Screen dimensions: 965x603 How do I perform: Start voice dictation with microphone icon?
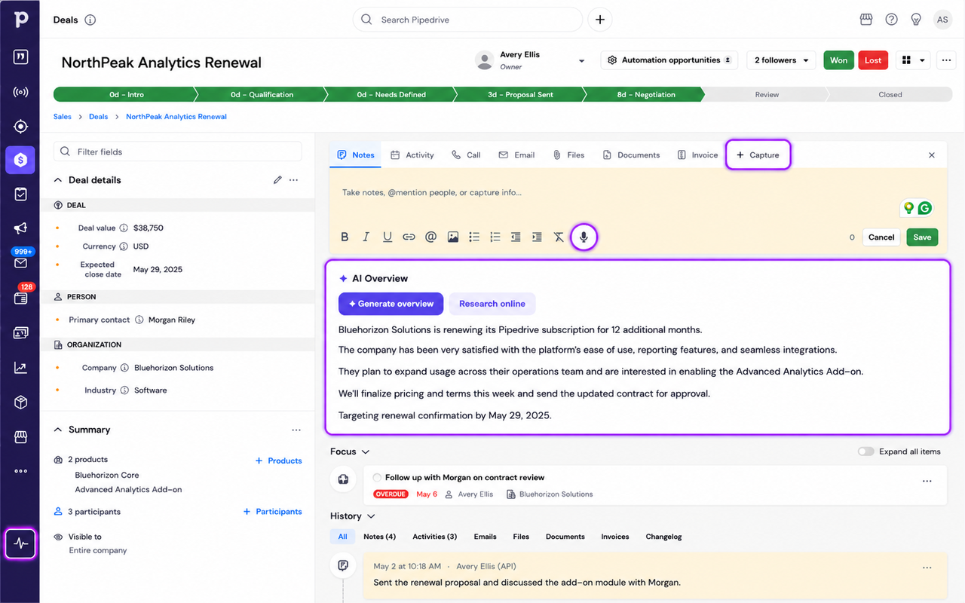584,237
